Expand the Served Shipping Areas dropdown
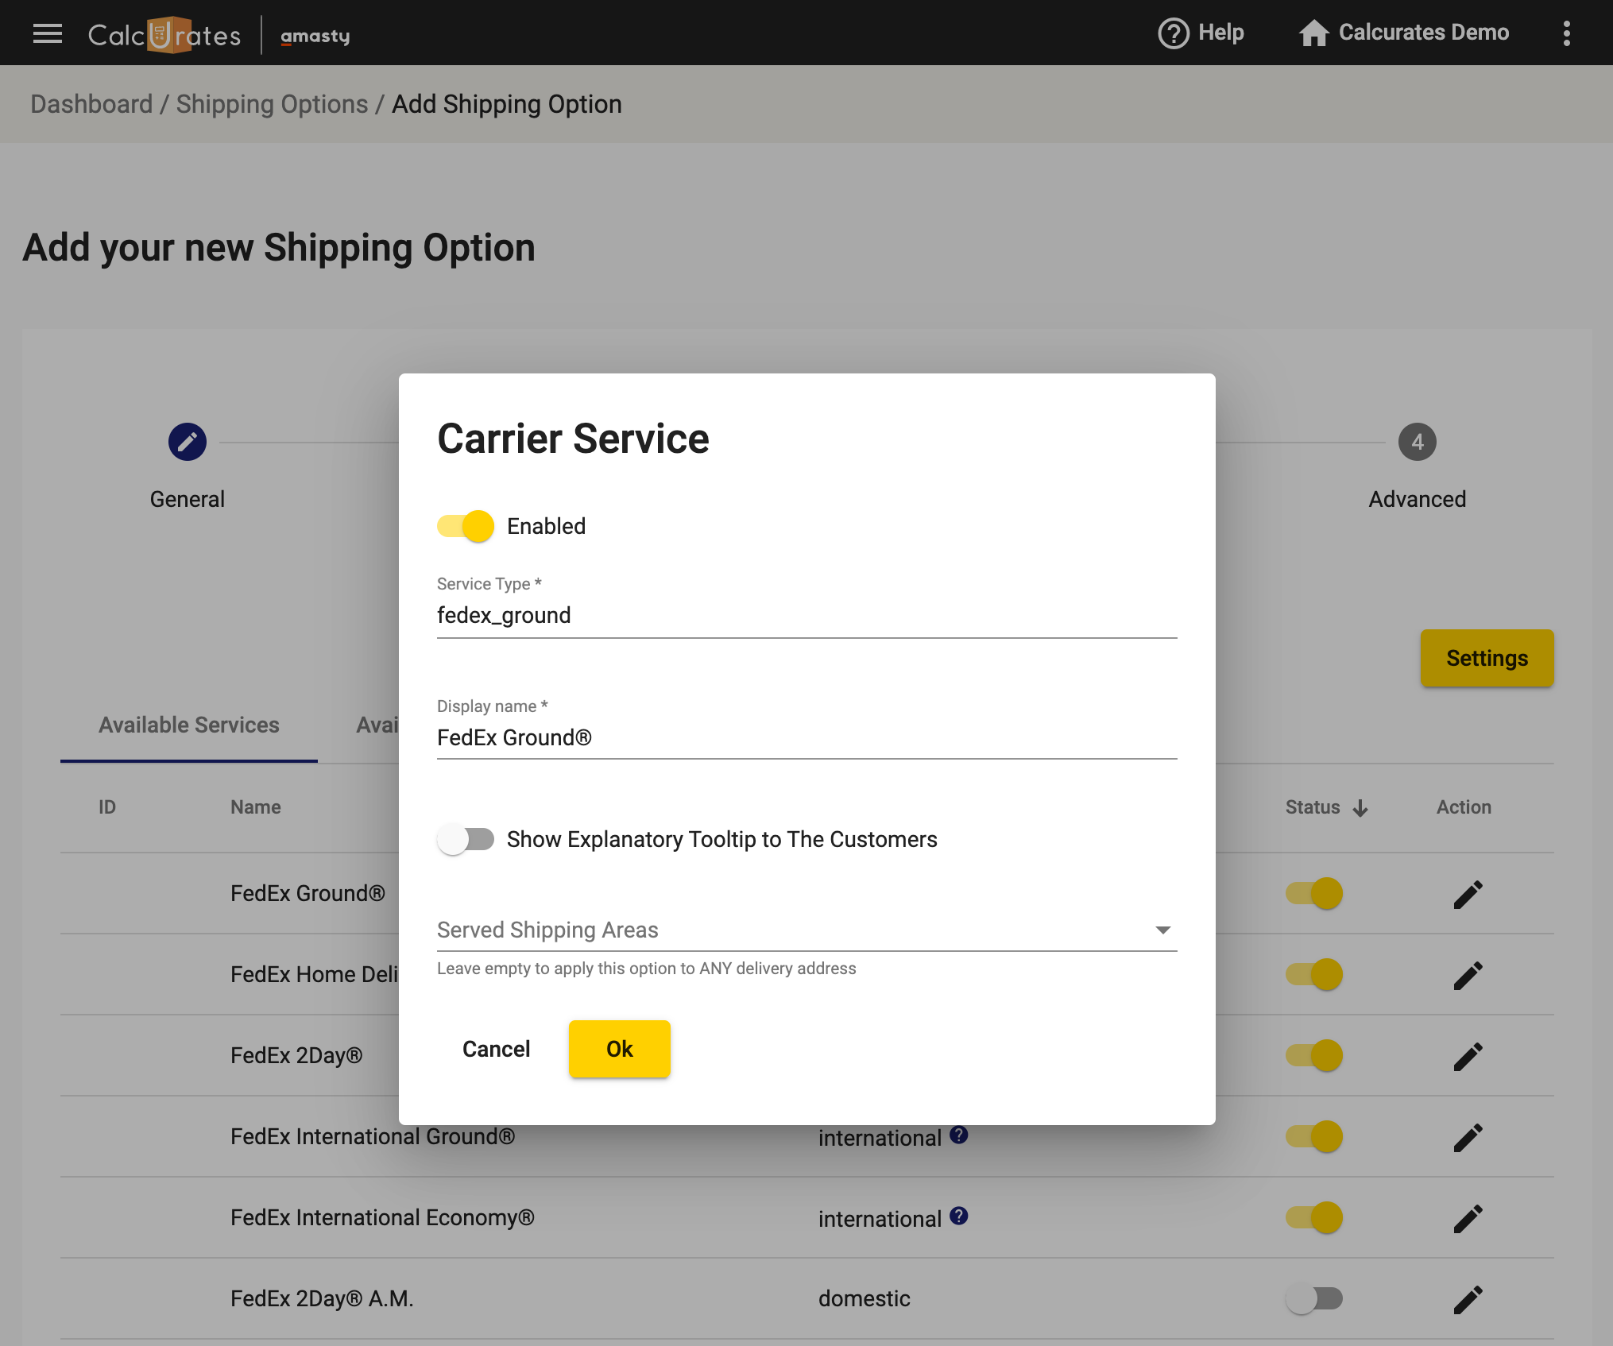1613x1346 pixels. tap(807, 930)
